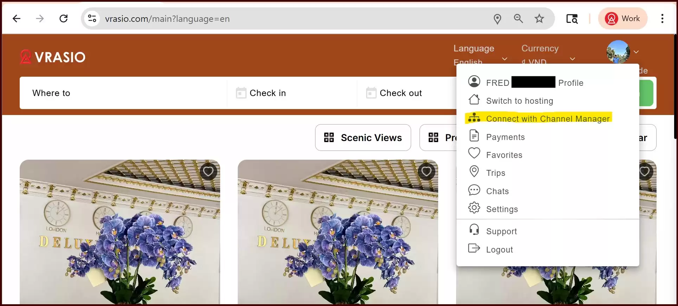
Task: Favorite the first listing with heart icon
Action: (208, 172)
